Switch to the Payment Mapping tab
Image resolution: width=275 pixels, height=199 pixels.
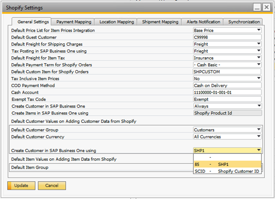pos(74,22)
